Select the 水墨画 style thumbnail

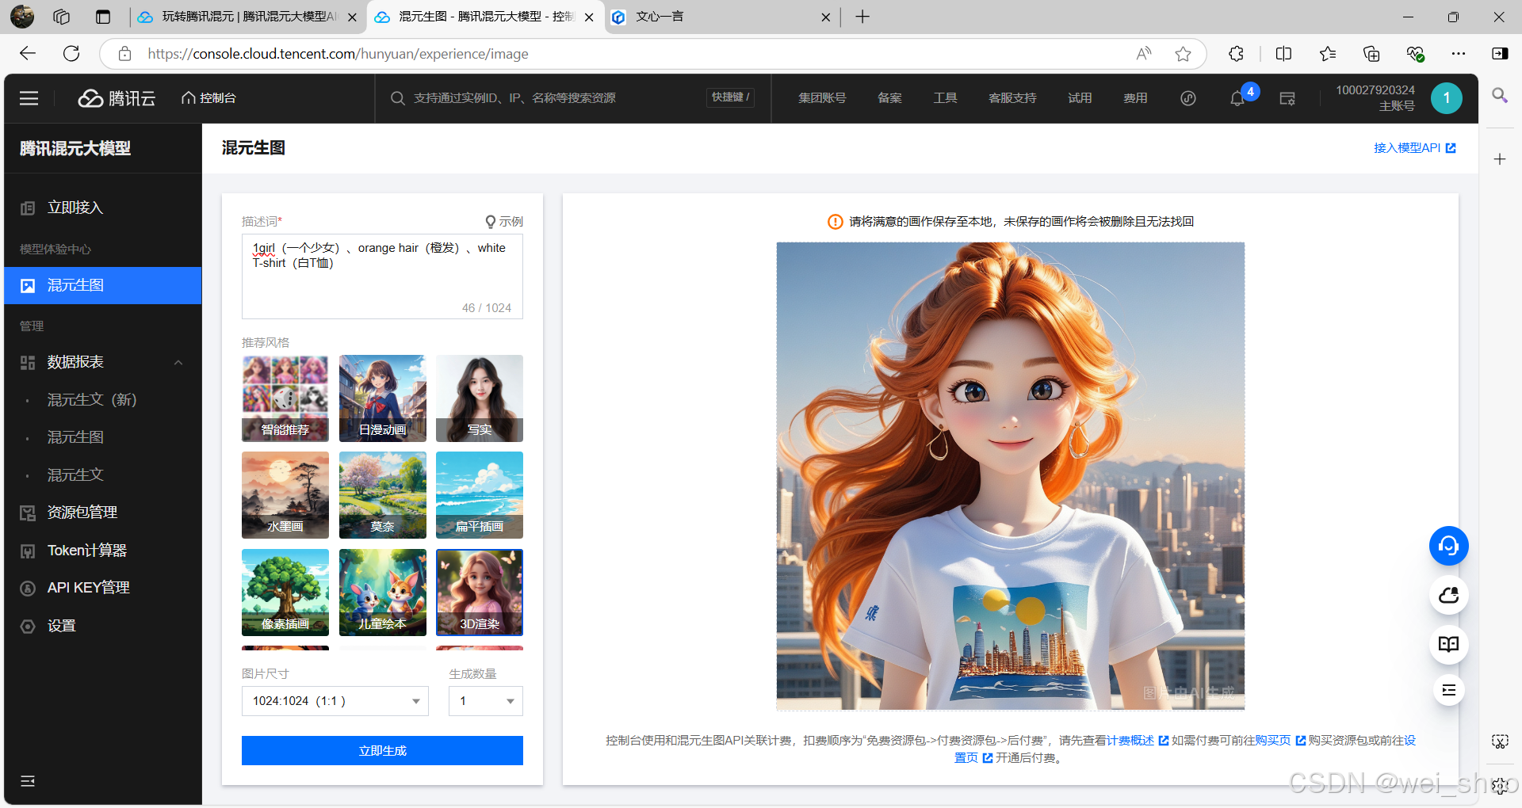click(285, 495)
